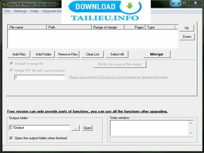
Task: Click the Select All button
Action: [117, 54]
